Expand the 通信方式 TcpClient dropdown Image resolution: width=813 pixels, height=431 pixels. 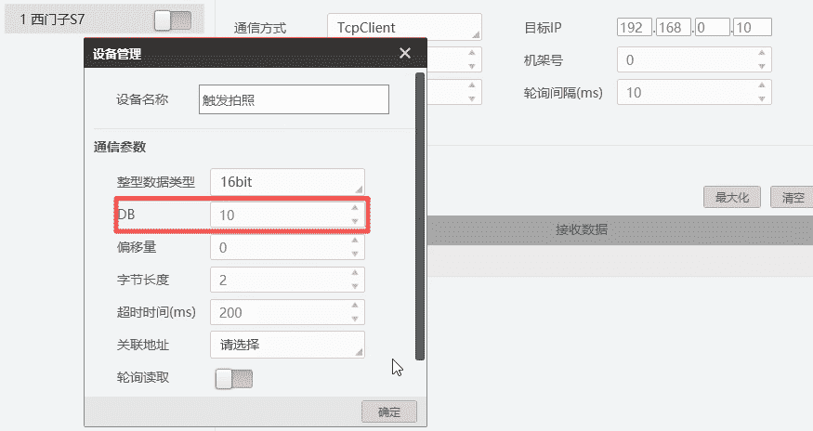point(404,29)
